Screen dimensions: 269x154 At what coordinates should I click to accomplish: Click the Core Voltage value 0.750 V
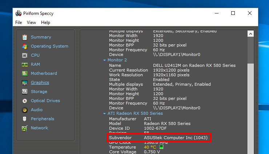152,152
